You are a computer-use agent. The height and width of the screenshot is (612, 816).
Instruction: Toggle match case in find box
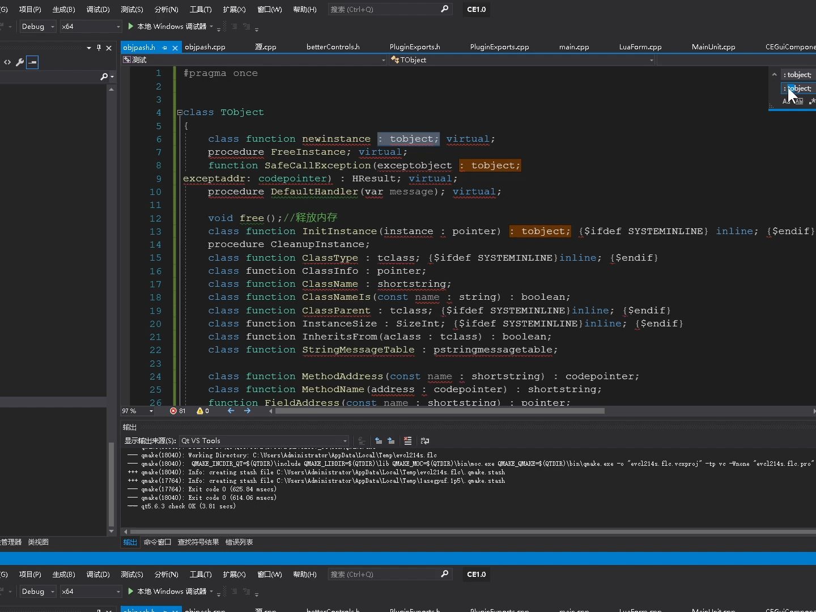[x=787, y=101]
